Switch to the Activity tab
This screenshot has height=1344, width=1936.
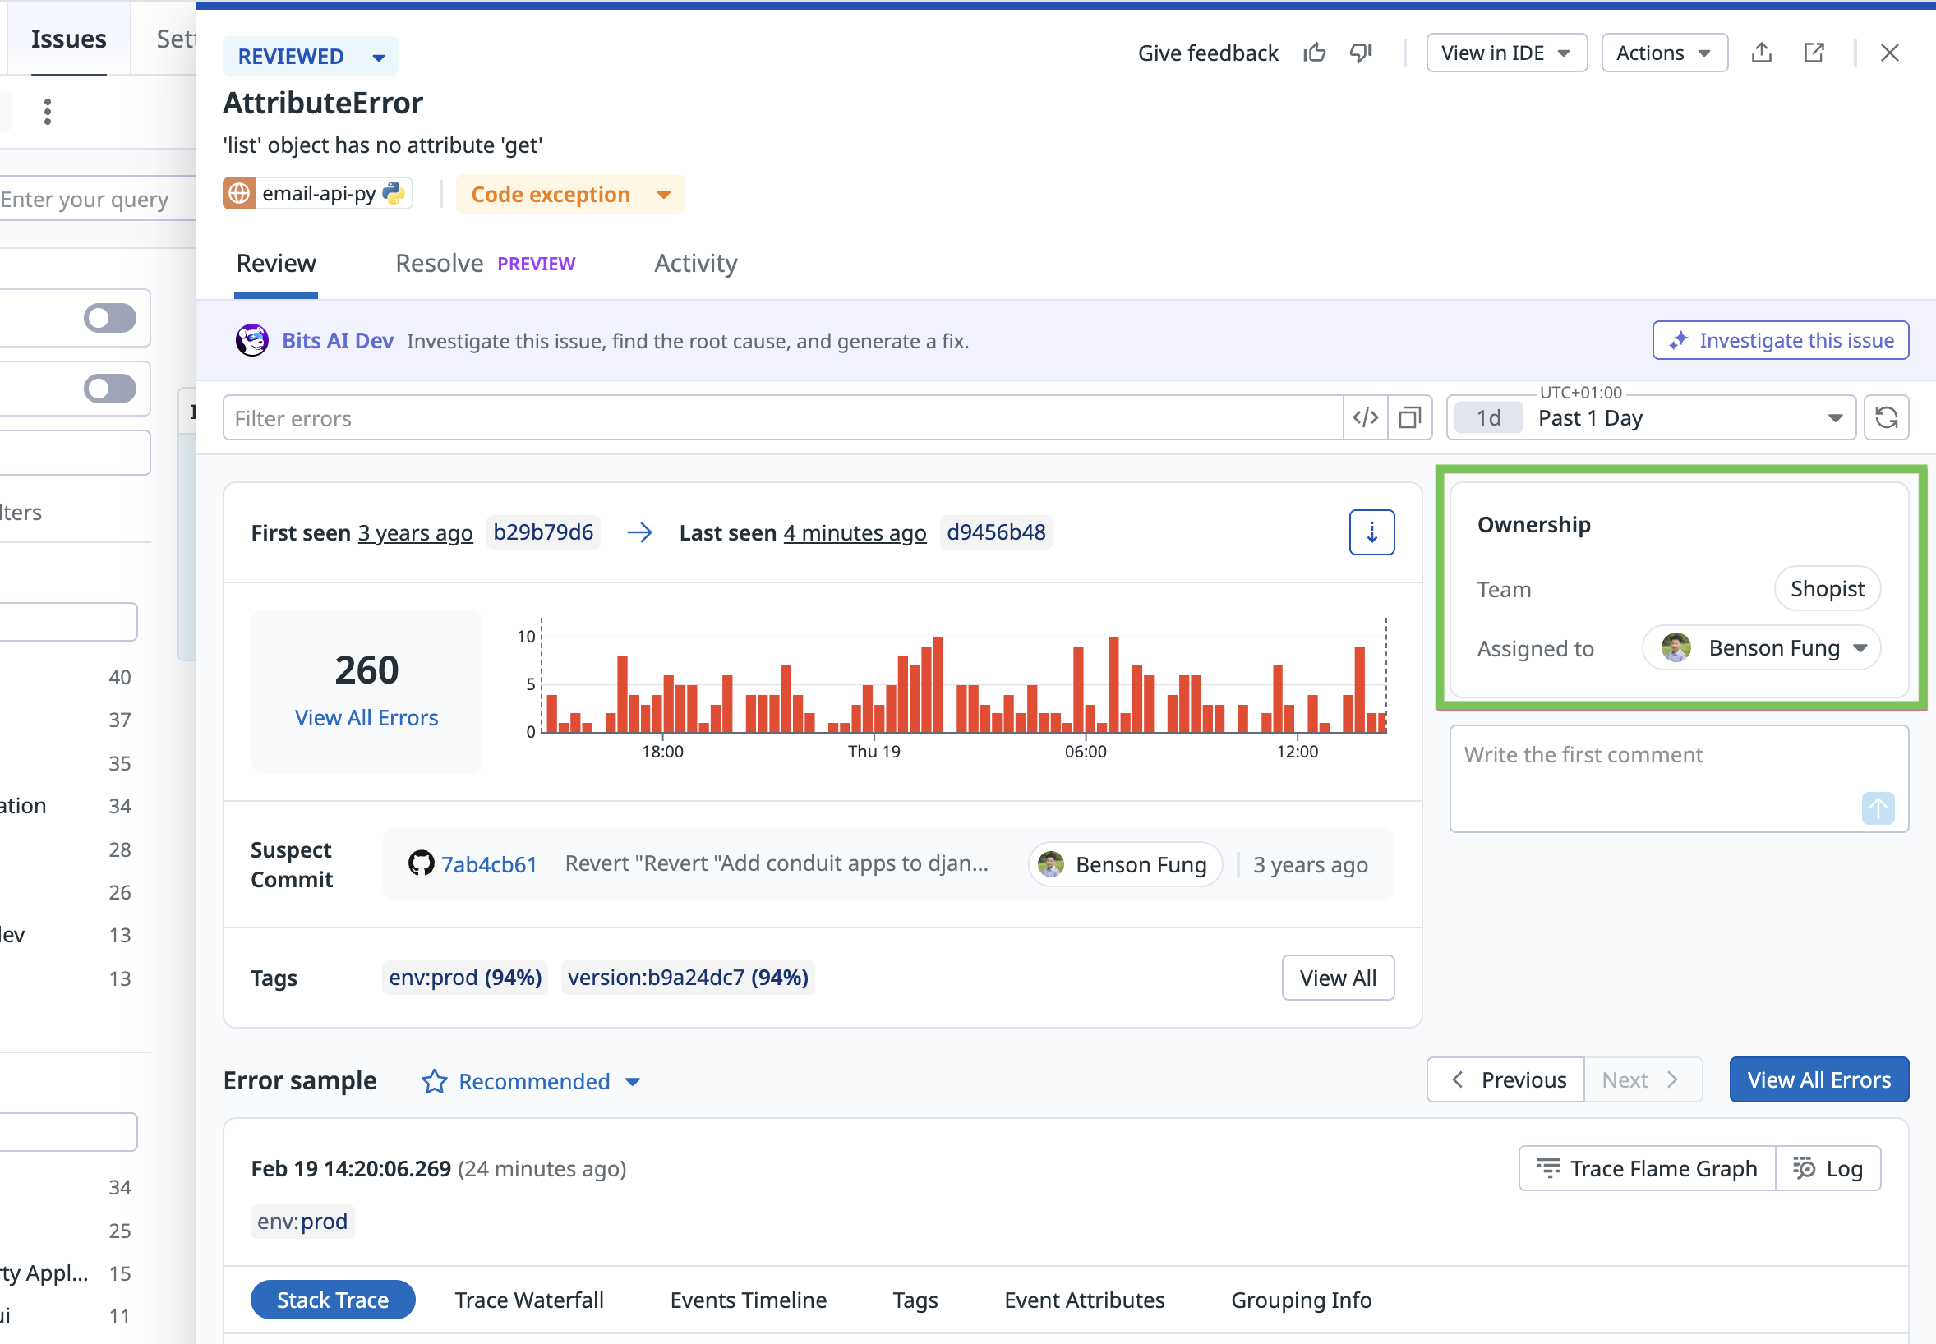pyautogui.click(x=695, y=264)
